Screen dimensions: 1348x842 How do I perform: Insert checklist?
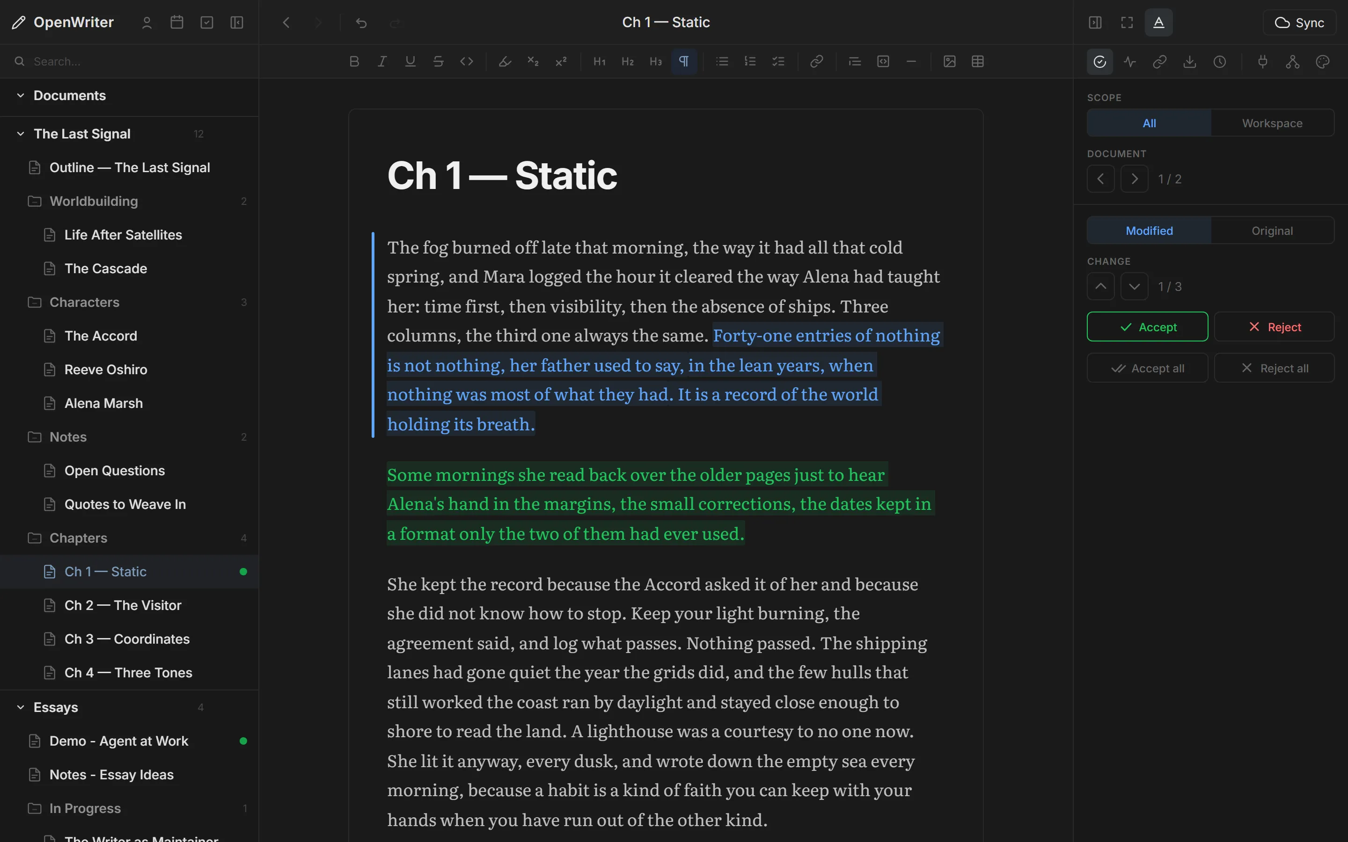778,61
